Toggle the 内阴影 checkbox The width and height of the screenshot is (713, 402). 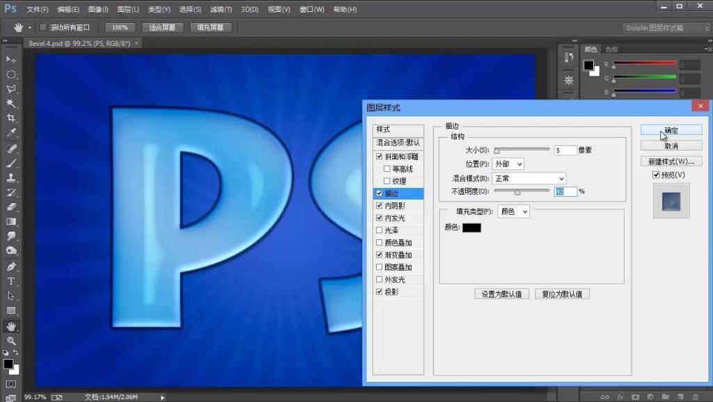point(379,205)
